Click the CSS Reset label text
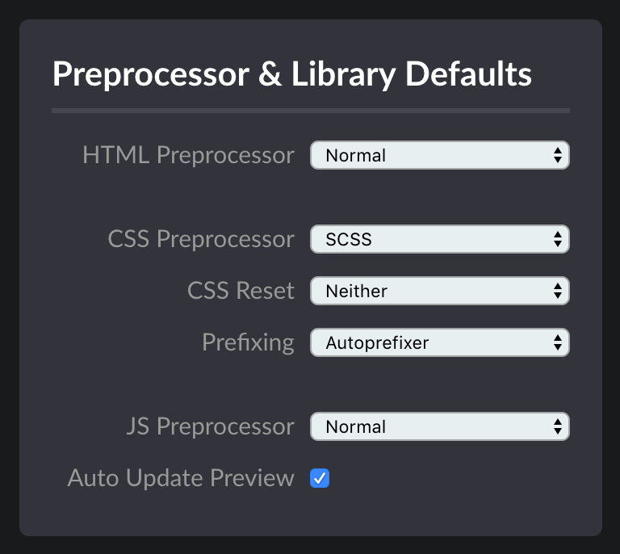The image size is (620, 554). pos(241,290)
